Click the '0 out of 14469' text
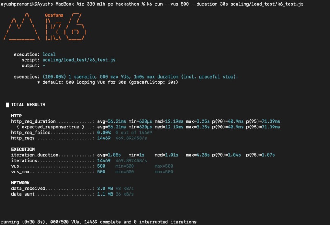330x225 pixels. pyautogui.click(x=133, y=133)
